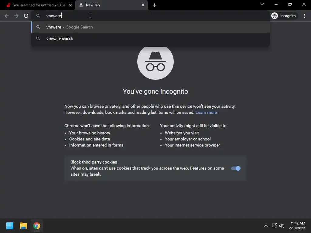Close the Chrome window
311x233 pixels.
tap(304, 4)
